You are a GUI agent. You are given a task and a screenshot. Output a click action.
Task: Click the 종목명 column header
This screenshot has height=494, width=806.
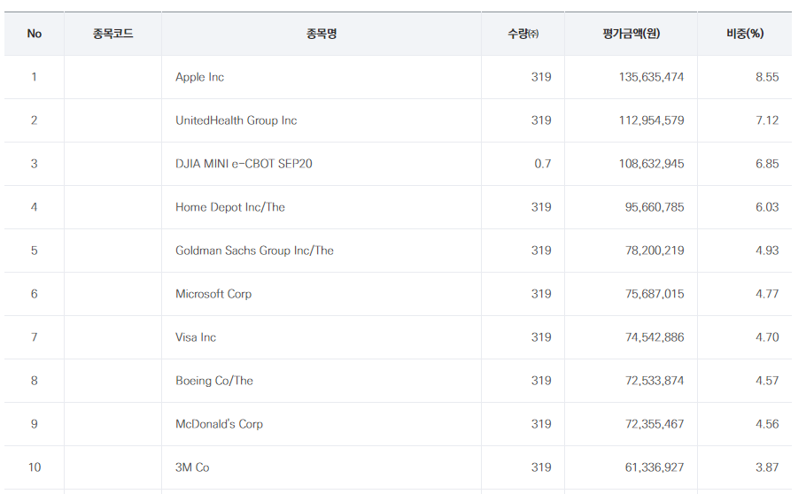click(322, 34)
